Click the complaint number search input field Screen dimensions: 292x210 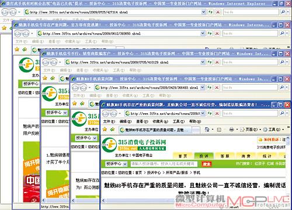[x=164, y=164]
